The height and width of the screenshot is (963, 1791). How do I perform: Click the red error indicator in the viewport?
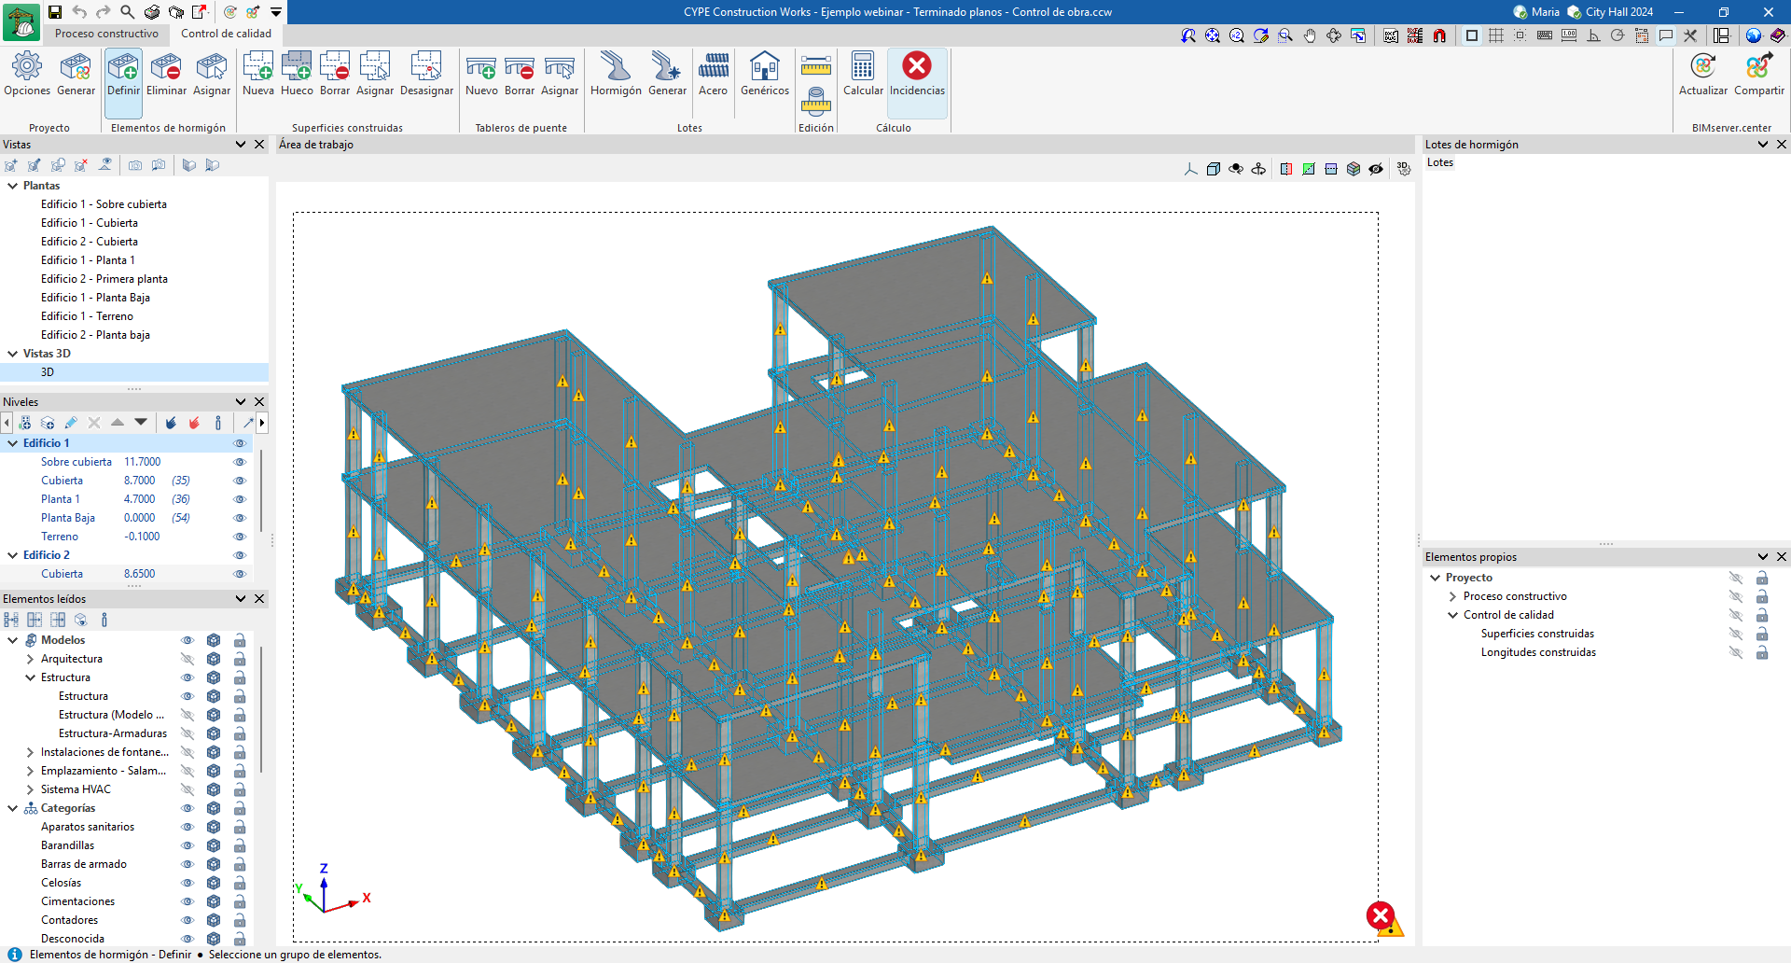click(1381, 914)
